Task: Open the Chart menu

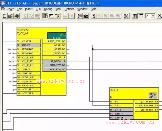Action: click(x=10, y=9)
